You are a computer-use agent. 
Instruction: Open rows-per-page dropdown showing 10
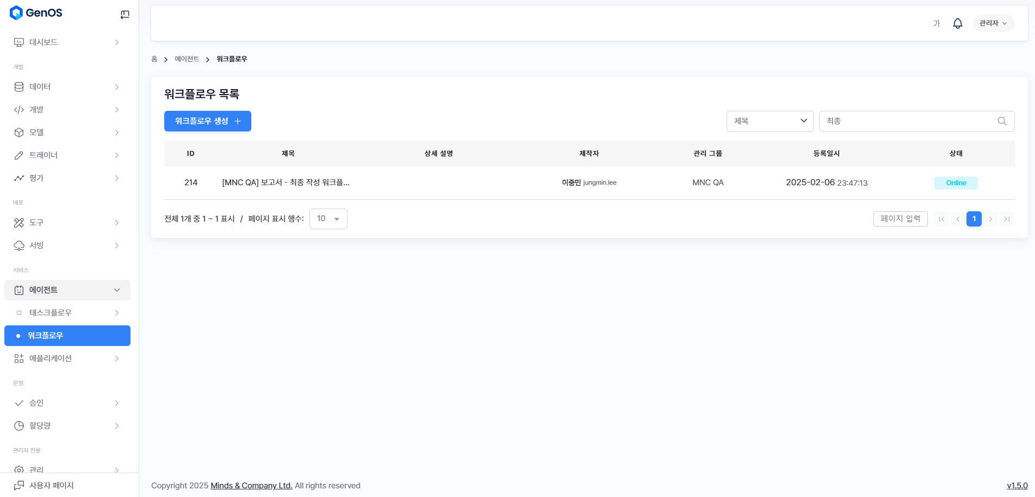pos(328,219)
